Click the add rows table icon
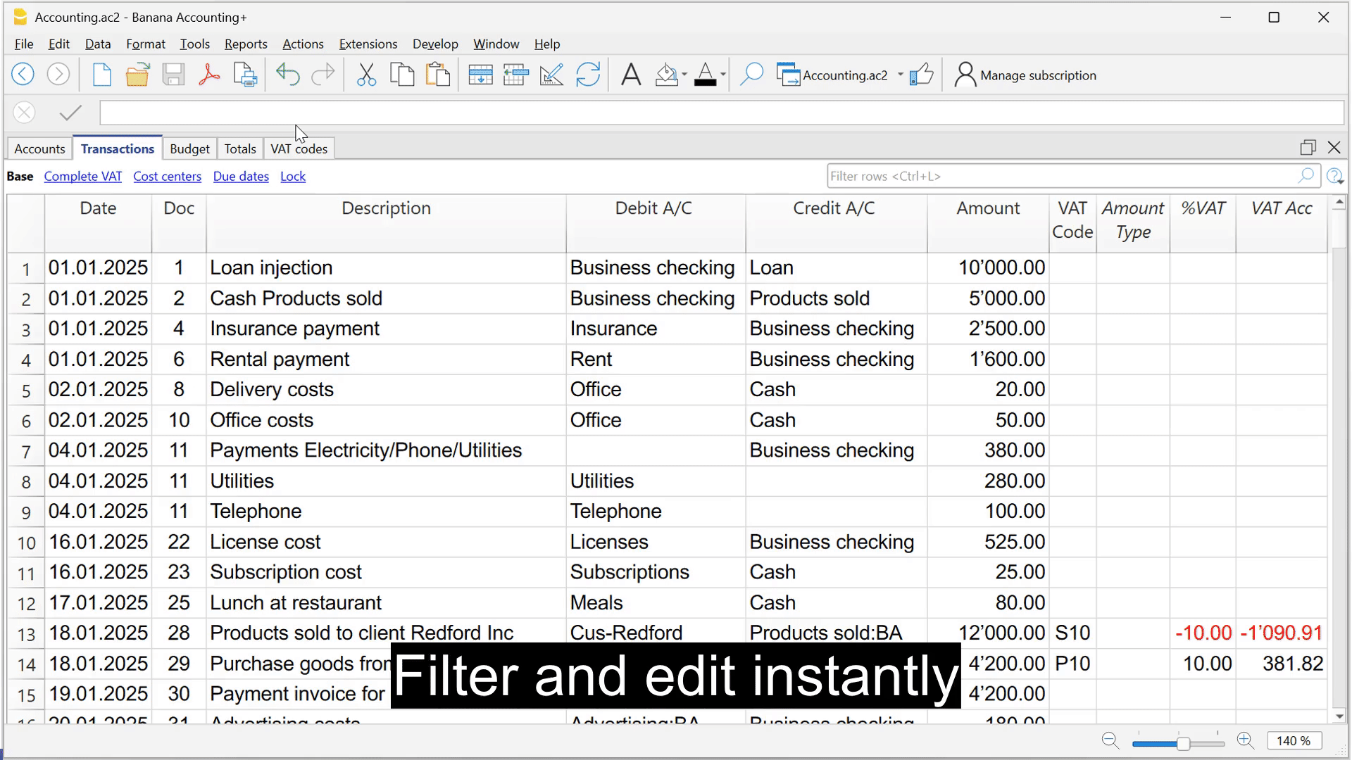The width and height of the screenshot is (1352, 760). coord(480,75)
